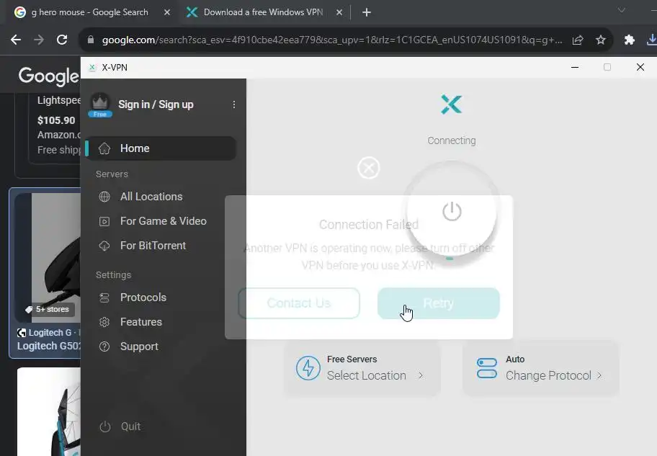Click the Home icon in X-VPN sidebar
657x456 pixels.
tap(104, 148)
